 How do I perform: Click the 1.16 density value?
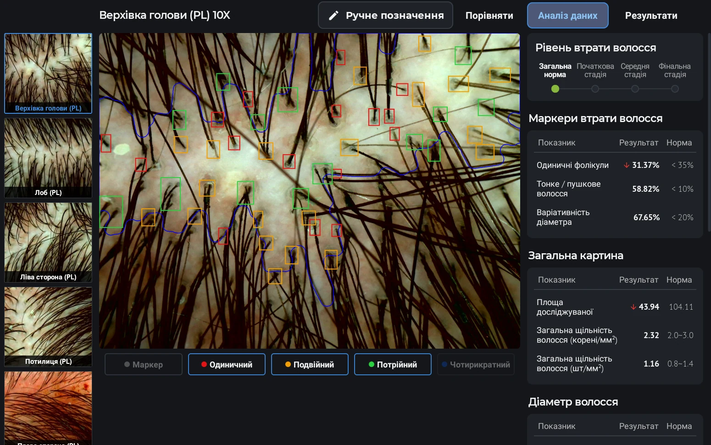[651, 364]
